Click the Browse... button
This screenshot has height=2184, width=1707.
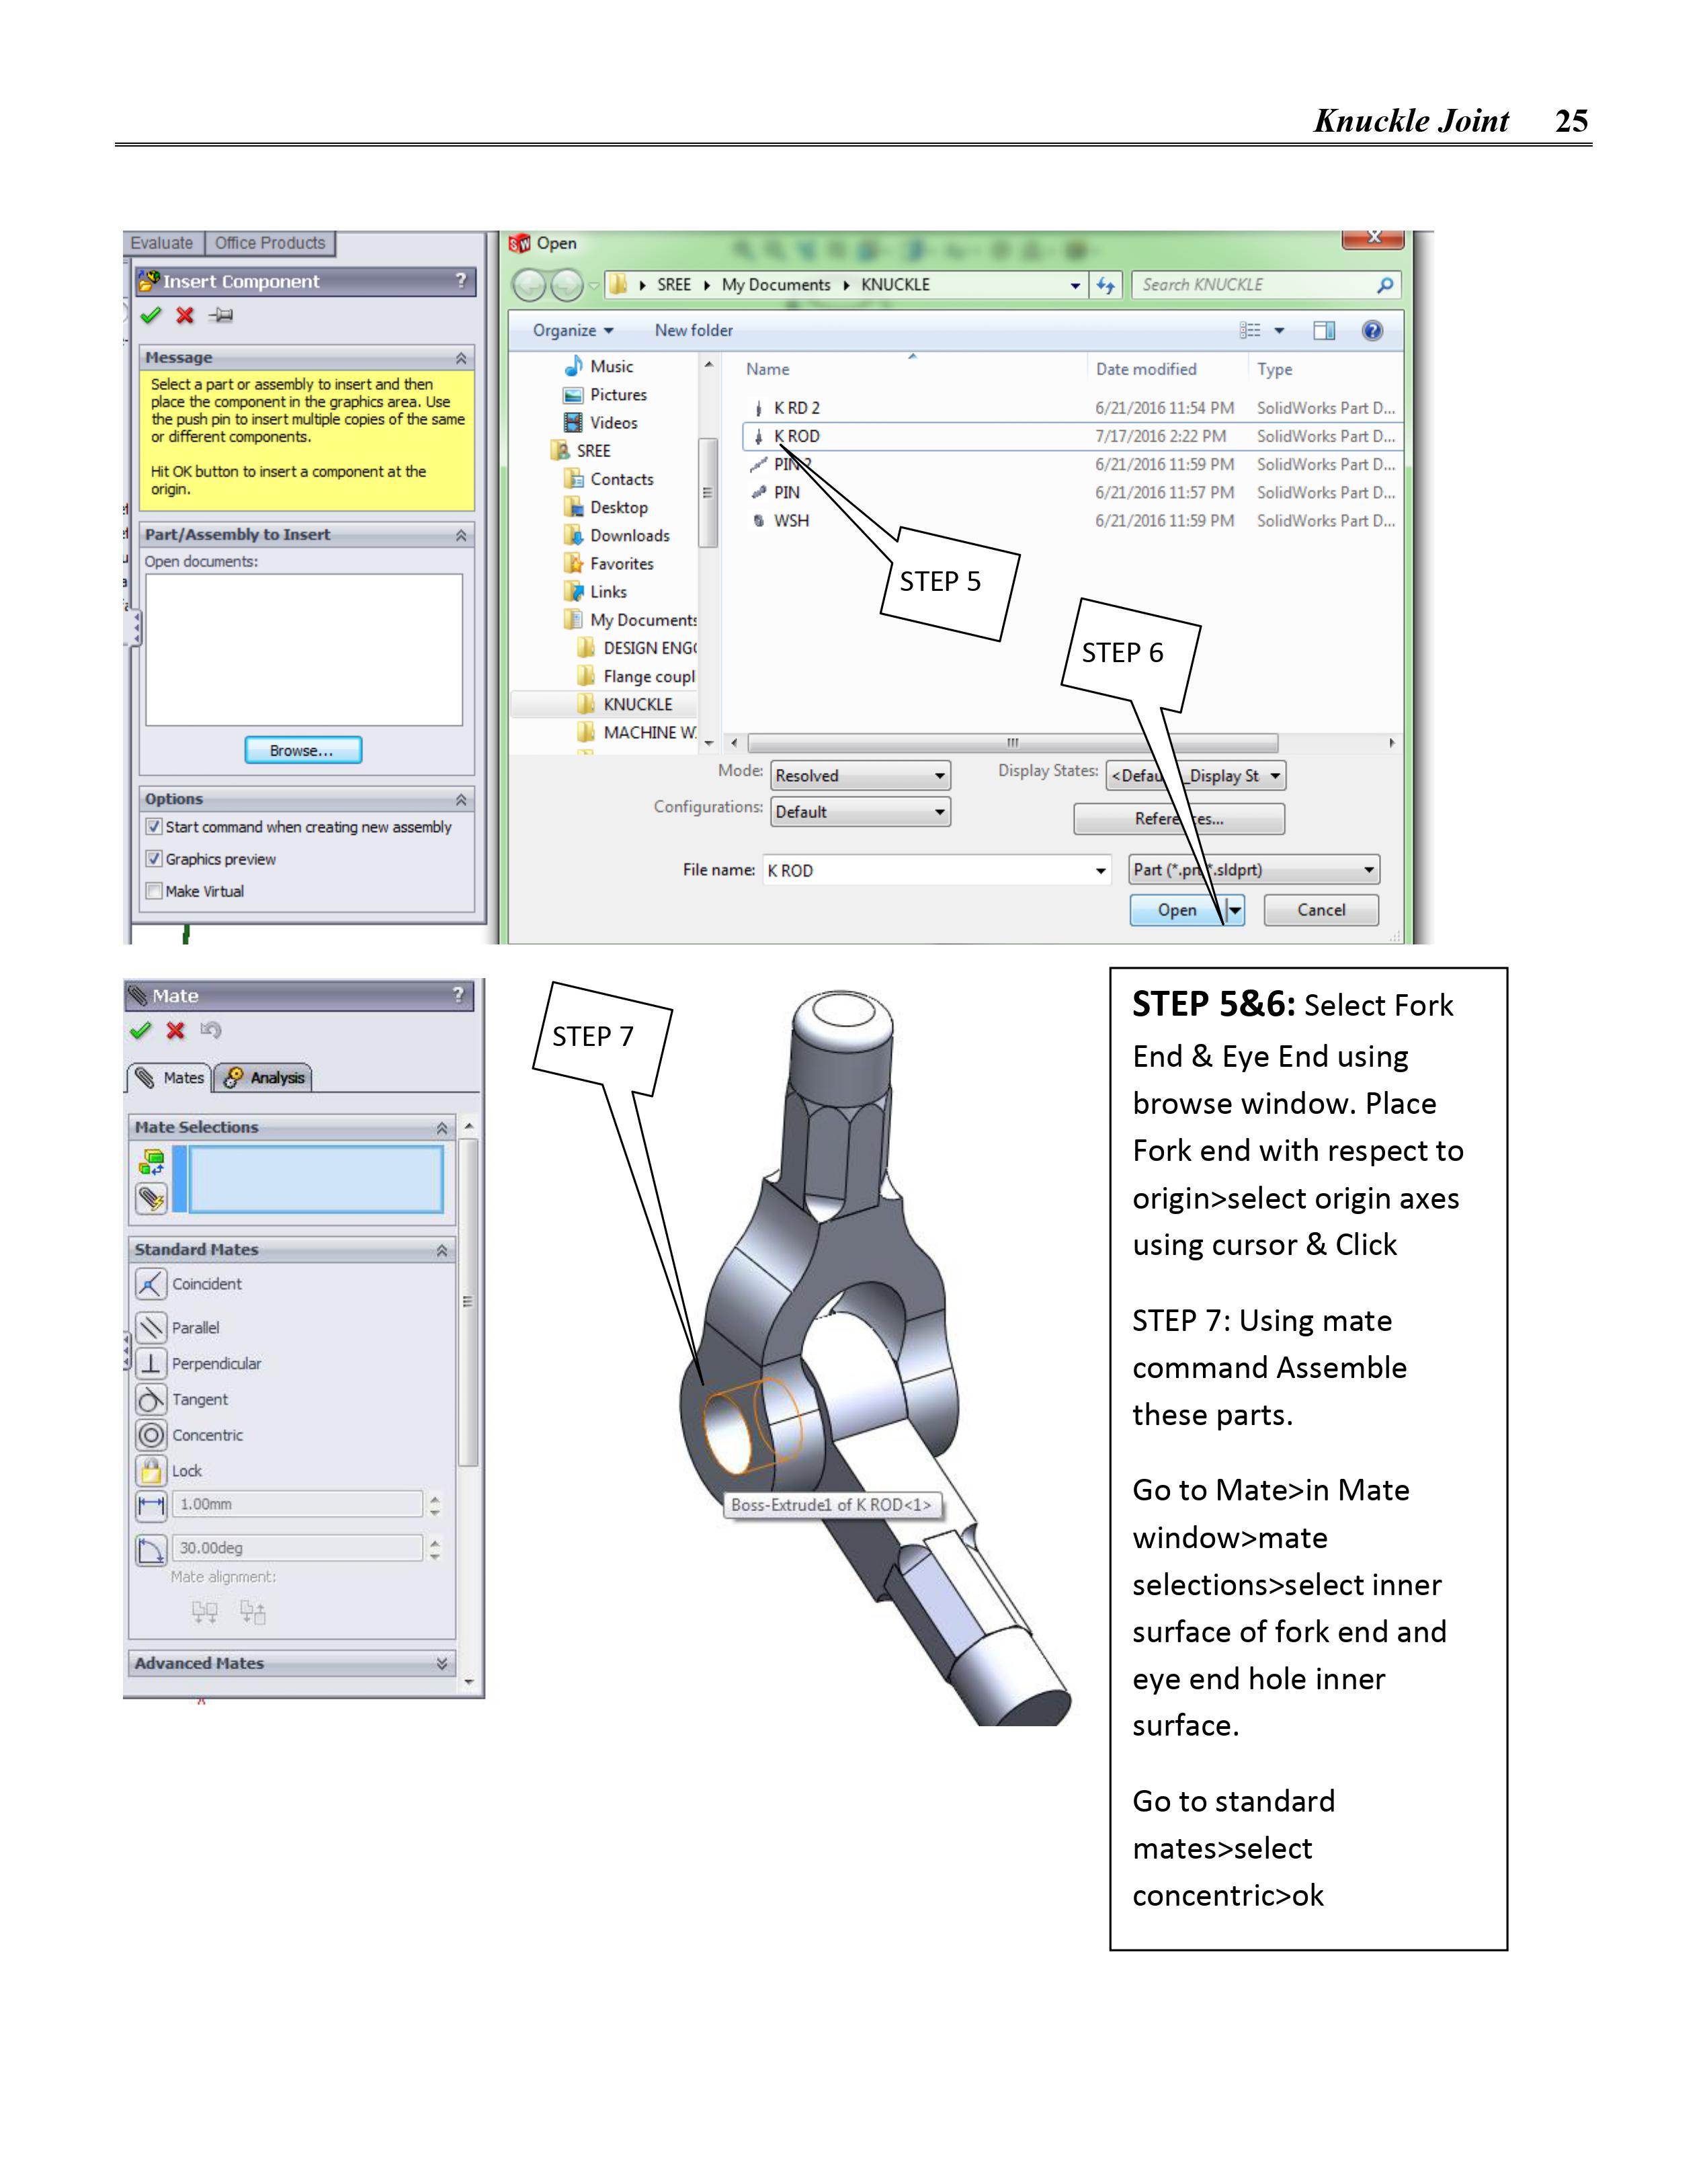tap(303, 750)
